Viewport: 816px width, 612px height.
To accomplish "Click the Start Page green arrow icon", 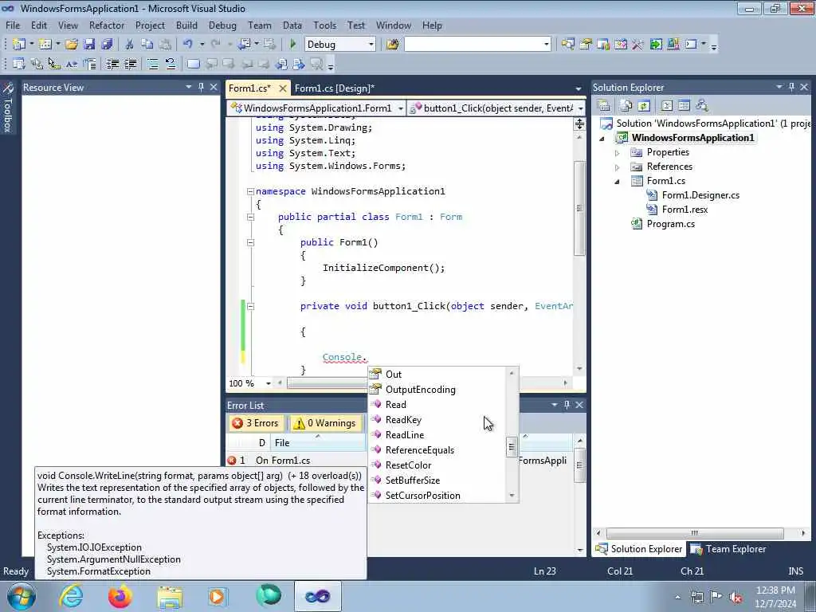I will tap(656, 45).
